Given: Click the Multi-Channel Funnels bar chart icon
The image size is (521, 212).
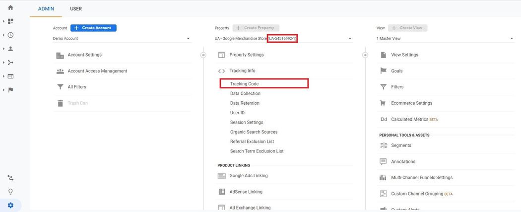Looking at the screenshot, I should pos(383,178).
